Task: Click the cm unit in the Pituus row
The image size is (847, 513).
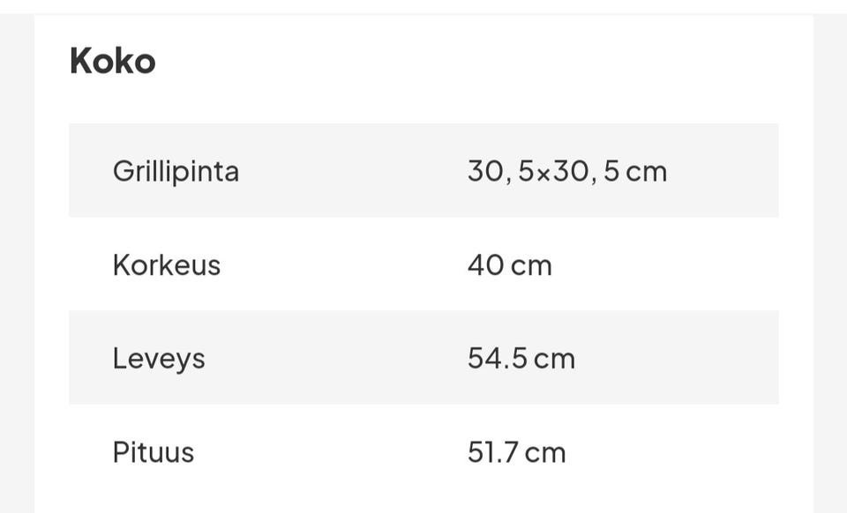Action: 545,452
